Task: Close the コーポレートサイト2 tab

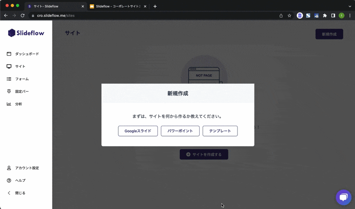Action: (x=145, y=6)
